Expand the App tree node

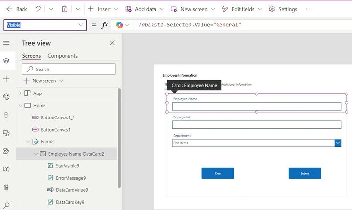(21, 93)
